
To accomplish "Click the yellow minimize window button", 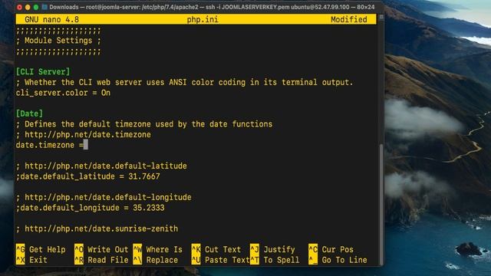I will pos(28,7).
